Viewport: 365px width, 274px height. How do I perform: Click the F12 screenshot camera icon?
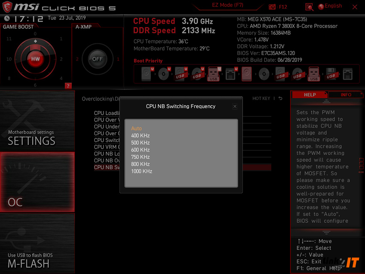pyautogui.click(x=272, y=7)
